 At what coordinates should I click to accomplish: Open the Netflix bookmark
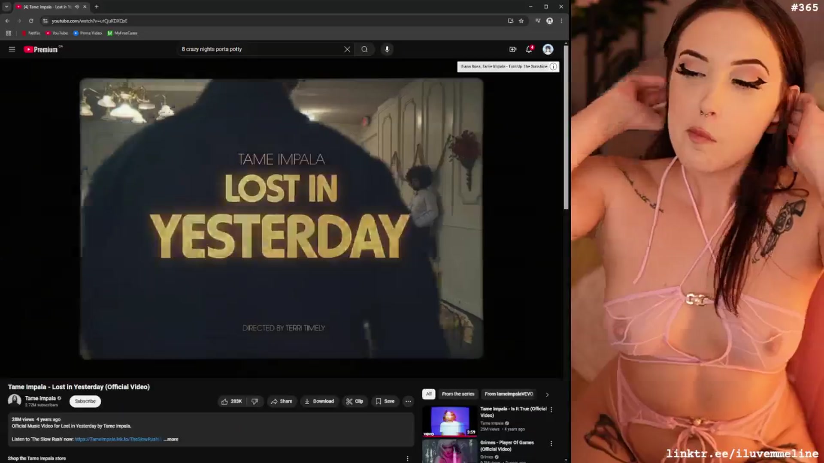31,33
